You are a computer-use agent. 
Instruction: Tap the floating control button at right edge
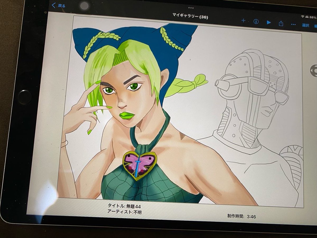click(x=314, y=71)
